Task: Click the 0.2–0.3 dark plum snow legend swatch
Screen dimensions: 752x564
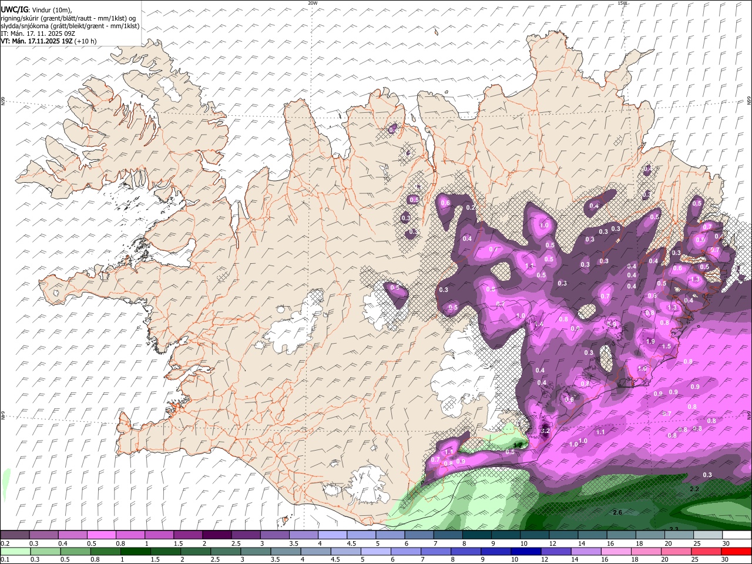Action: tap(15, 535)
